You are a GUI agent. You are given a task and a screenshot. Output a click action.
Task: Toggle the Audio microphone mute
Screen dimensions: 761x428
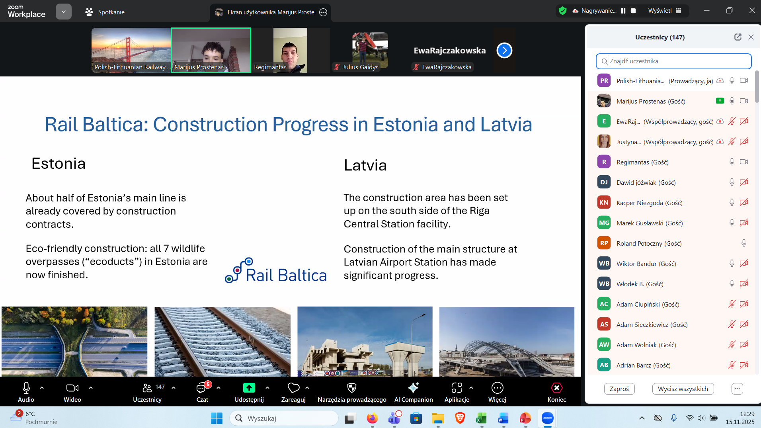[x=26, y=388]
